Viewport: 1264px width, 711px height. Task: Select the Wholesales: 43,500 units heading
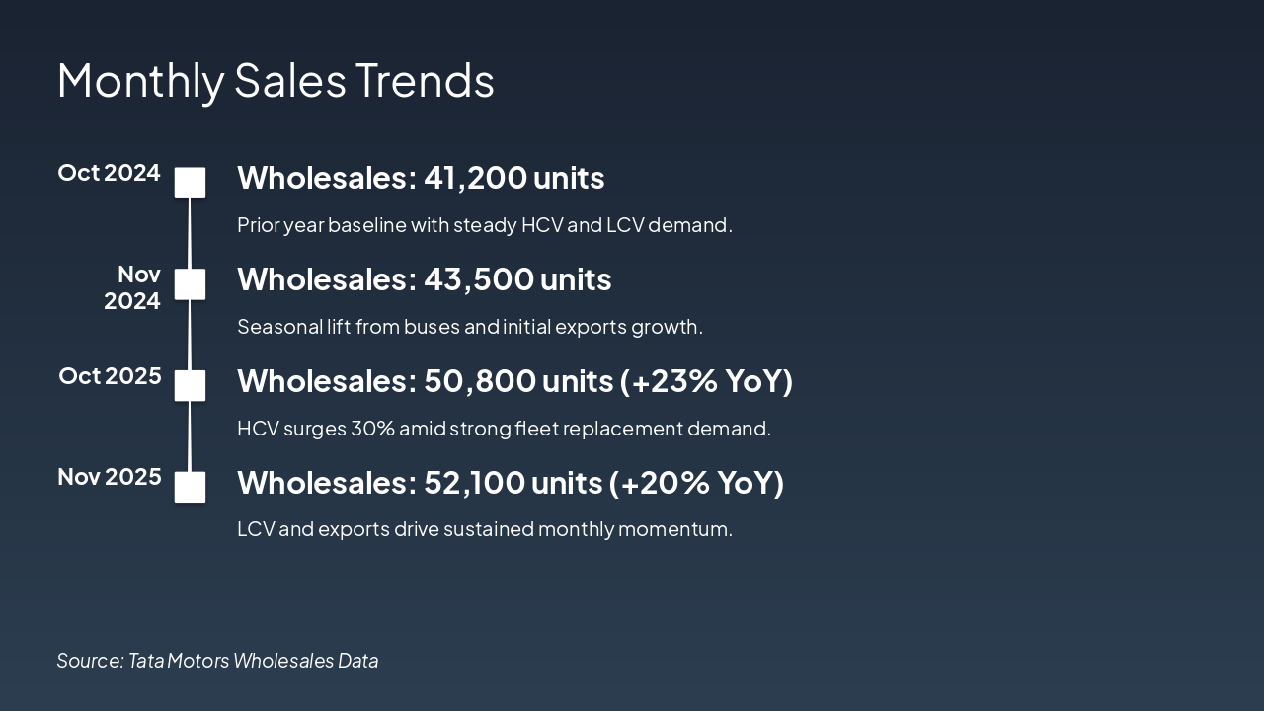(x=424, y=279)
